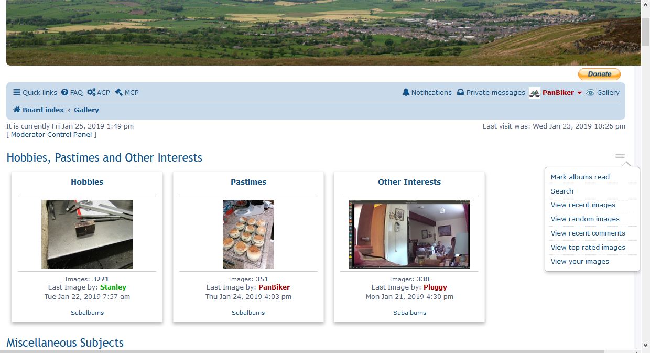Choose View recent images menu entry

(x=583, y=205)
